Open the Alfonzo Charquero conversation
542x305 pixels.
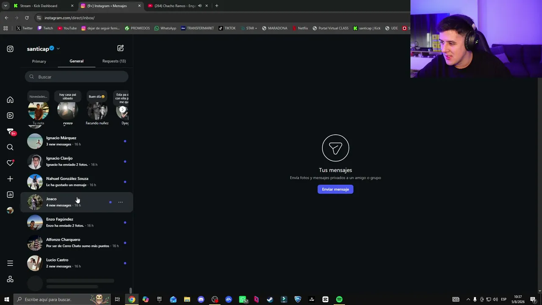77,243
